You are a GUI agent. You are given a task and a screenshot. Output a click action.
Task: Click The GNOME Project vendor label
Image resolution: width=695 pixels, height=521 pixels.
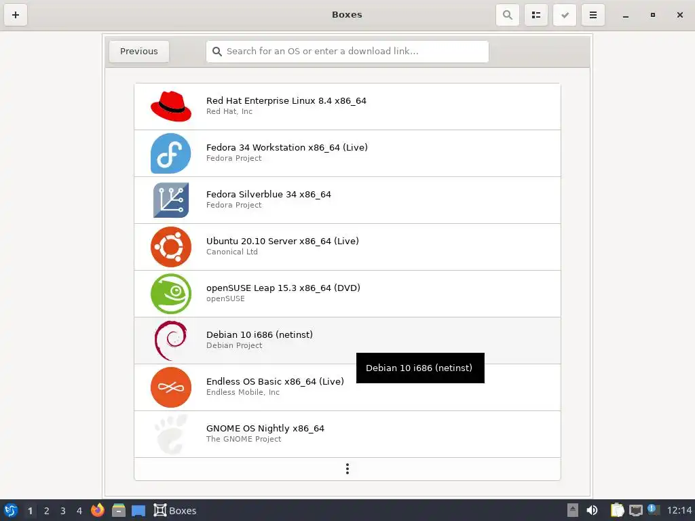(244, 439)
